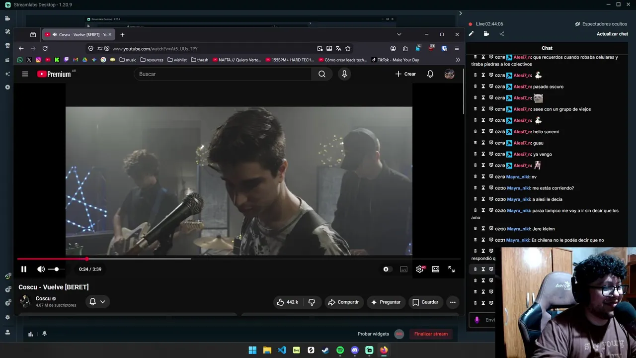Go to YouTube Premium home logo
This screenshot has width=636, height=358.
pos(54,74)
